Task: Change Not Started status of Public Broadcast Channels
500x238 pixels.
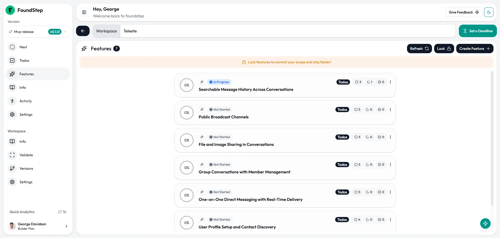Action: click(220, 110)
